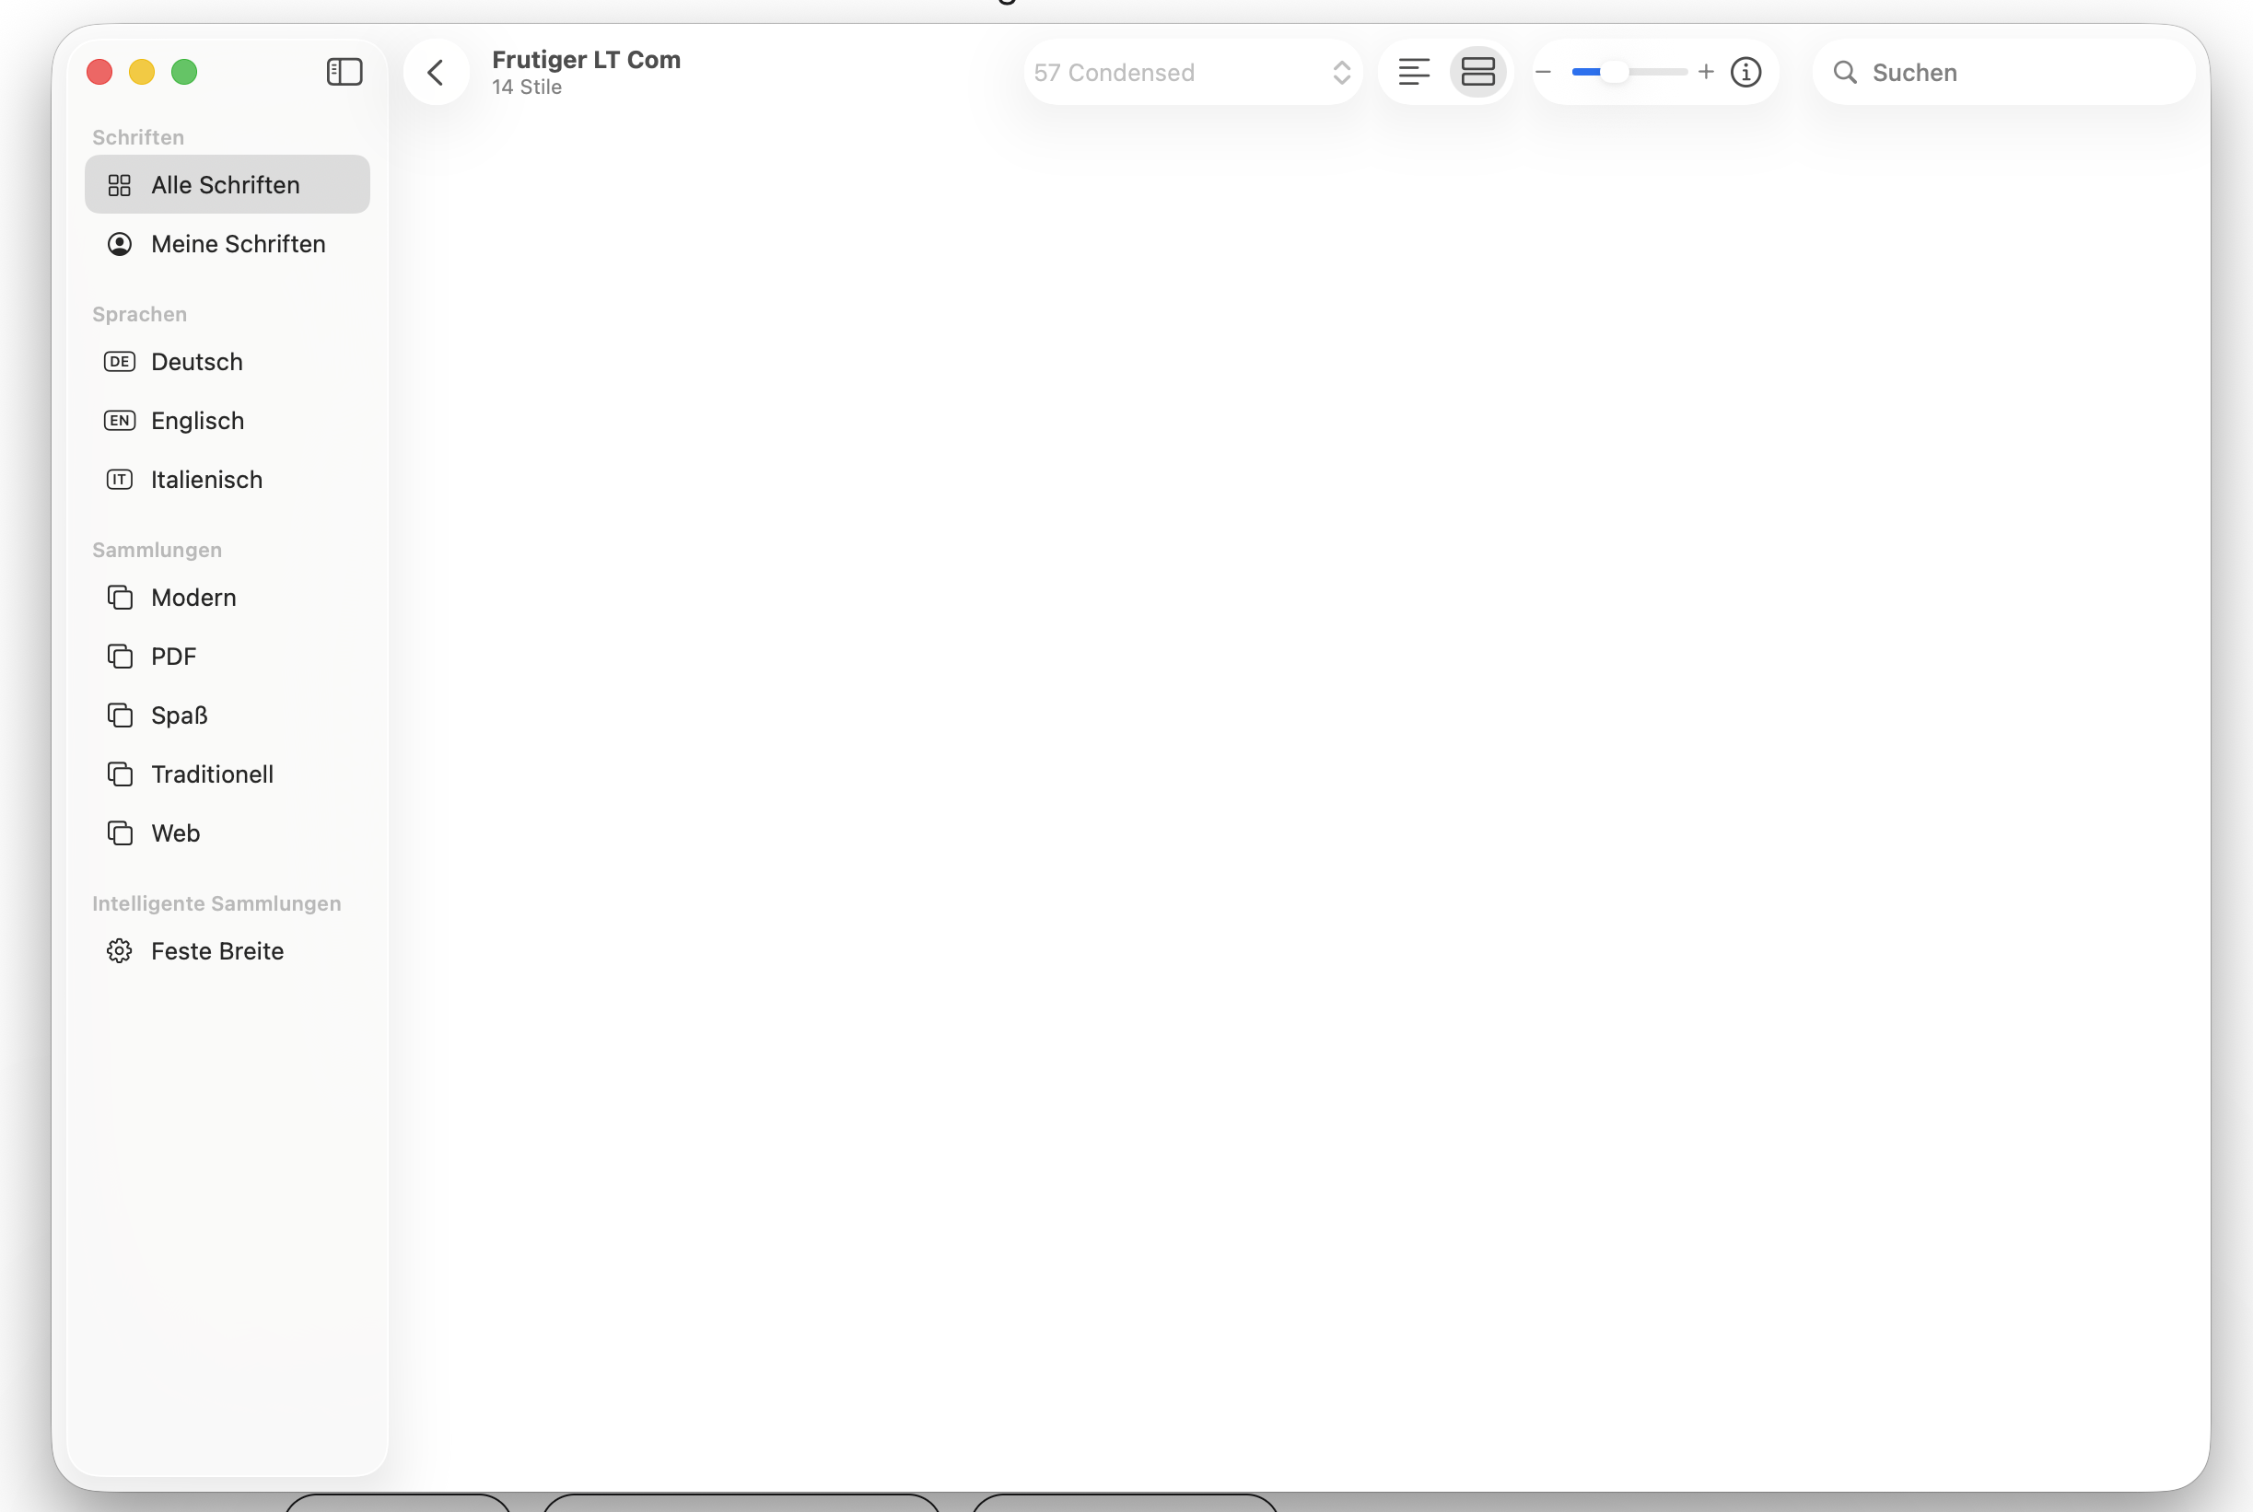Adjust the preview size slider
The image size is (2253, 1512).
(1615, 73)
